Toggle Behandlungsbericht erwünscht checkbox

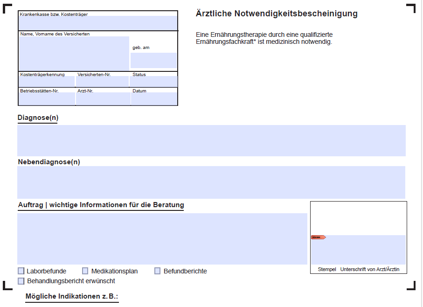(x=21, y=281)
